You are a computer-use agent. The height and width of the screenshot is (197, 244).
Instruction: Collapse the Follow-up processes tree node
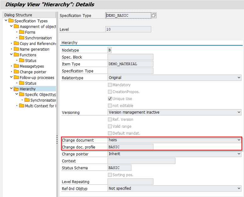11,77
